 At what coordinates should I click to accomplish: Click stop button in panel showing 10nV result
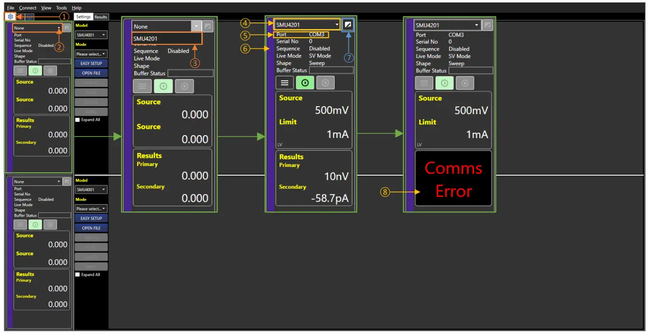325,83
